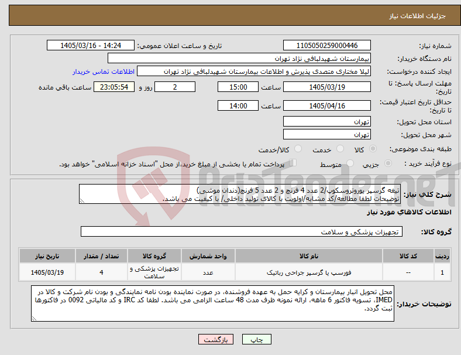Viewport: 461px width, 355px height.
Task: Select the جزیی purchase type radio
Action: click(388, 163)
